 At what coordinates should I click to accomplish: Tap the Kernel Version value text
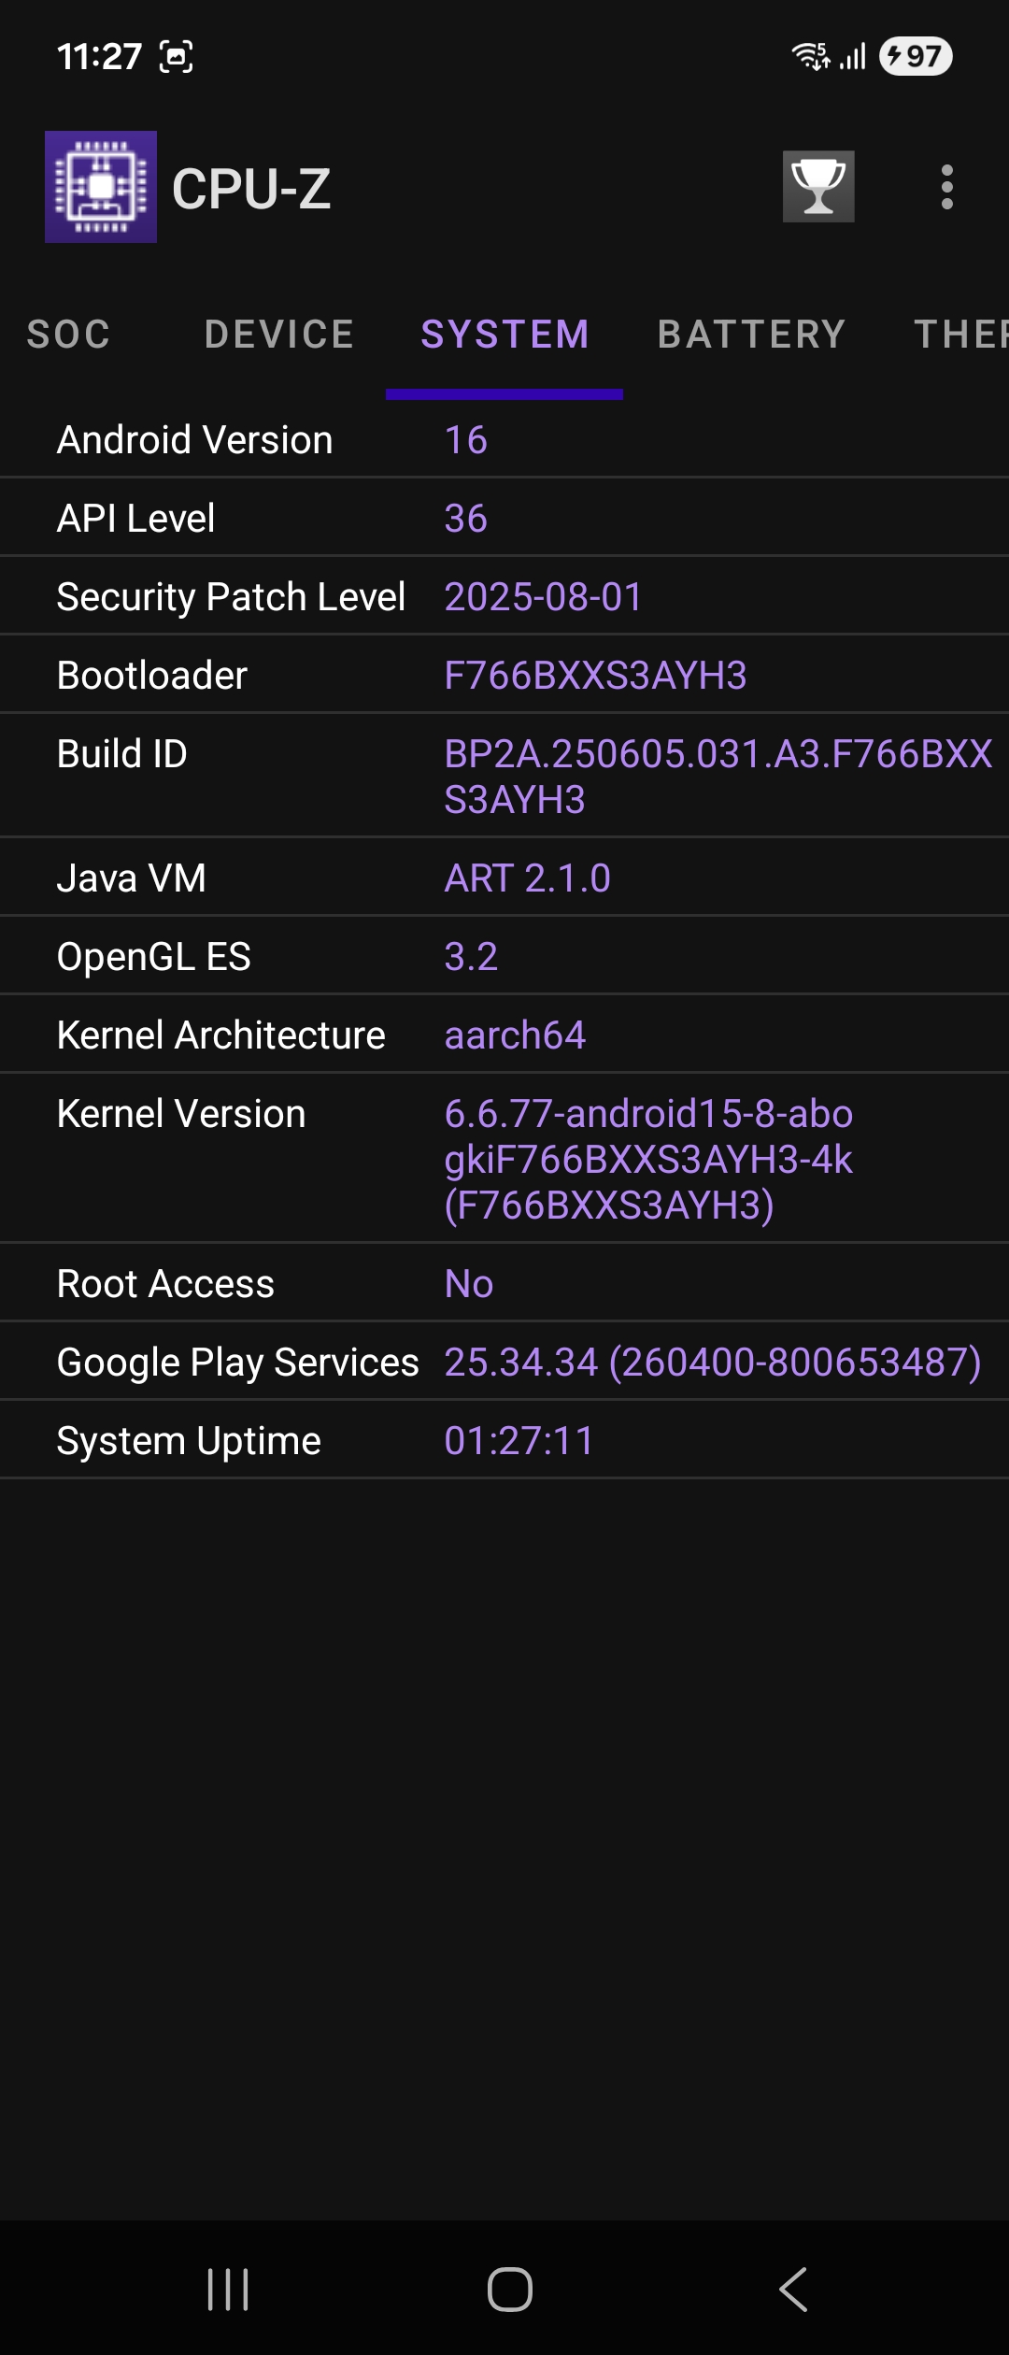[648, 1159]
